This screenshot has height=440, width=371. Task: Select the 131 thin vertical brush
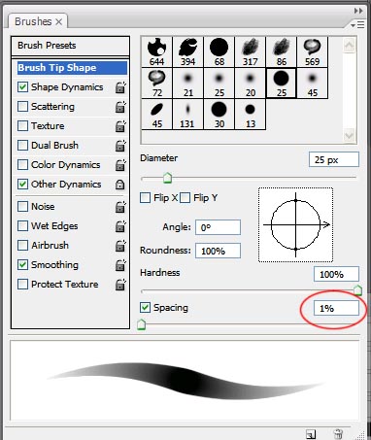click(188, 115)
